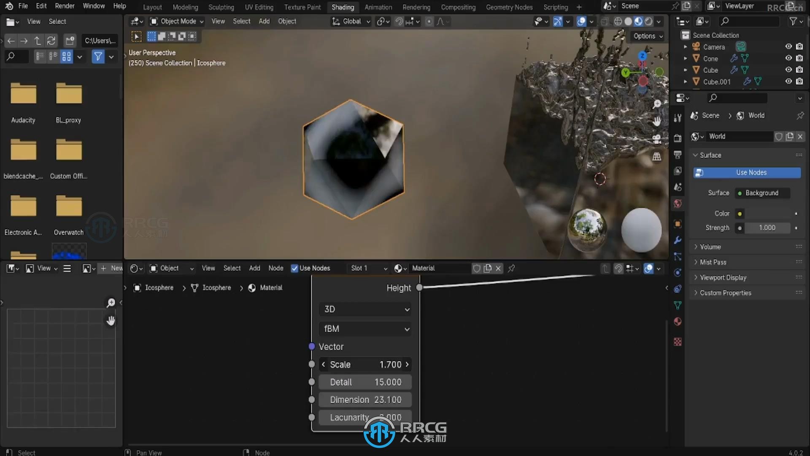Pin the node editor material
Viewport: 810px width, 456px height.
(x=511, y=268)
